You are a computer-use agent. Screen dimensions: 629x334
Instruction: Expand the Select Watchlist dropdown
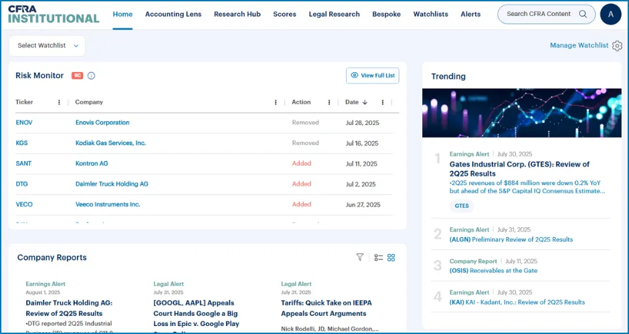pyautogui.click(x=47, y=45)
